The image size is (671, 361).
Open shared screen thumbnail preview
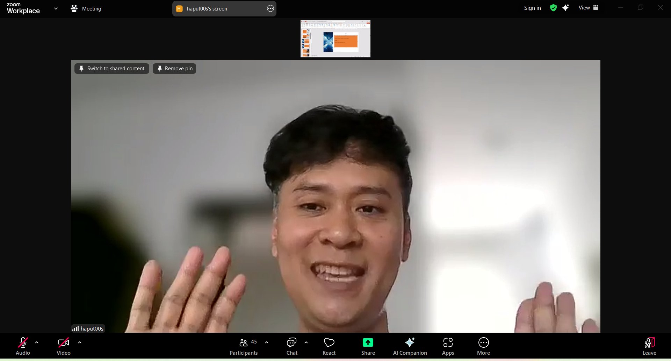click(x=335, y=39)
